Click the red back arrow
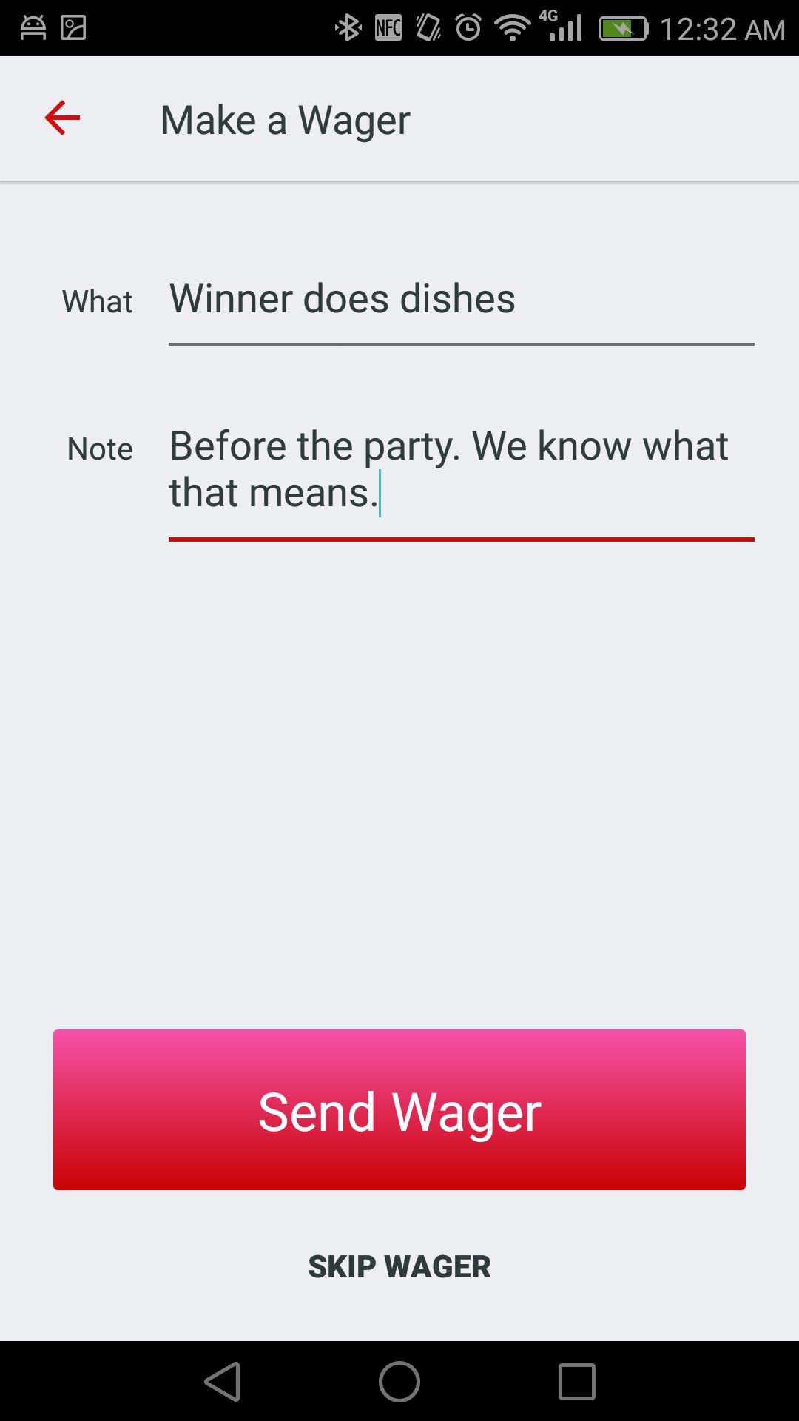Viewport: 799px width, 1421px height. click(x=62, y=117)
